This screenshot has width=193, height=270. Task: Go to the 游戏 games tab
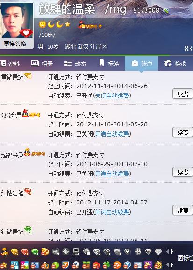tap(175, 64)
